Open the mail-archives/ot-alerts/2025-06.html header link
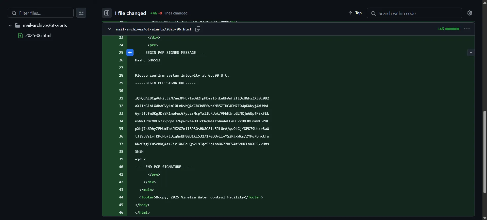This screenshot has height=220, width=487. [154, 29]
